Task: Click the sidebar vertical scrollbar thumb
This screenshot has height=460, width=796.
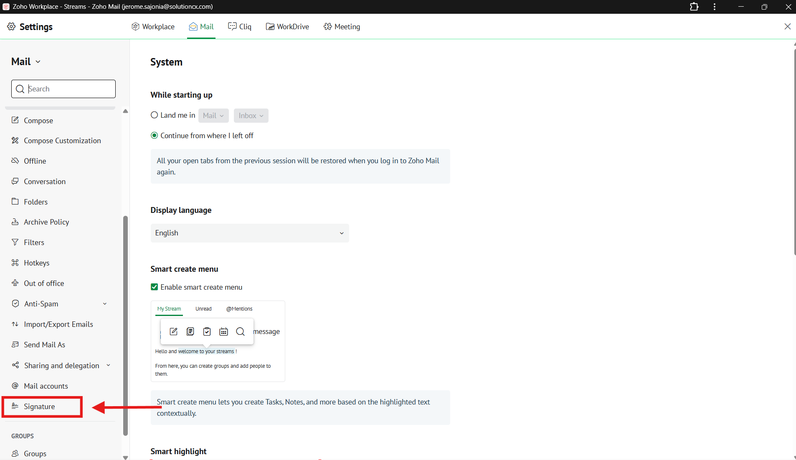Action: (x=125, y=326)
